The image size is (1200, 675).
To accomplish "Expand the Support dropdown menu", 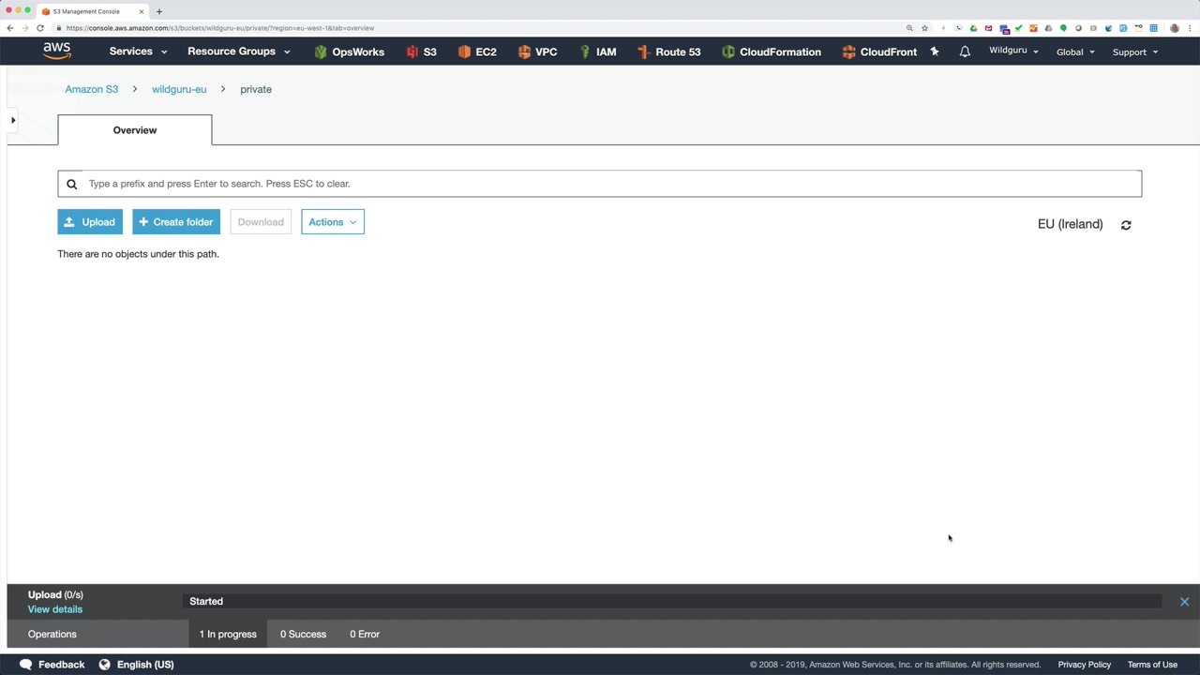I will [1134, 52].
